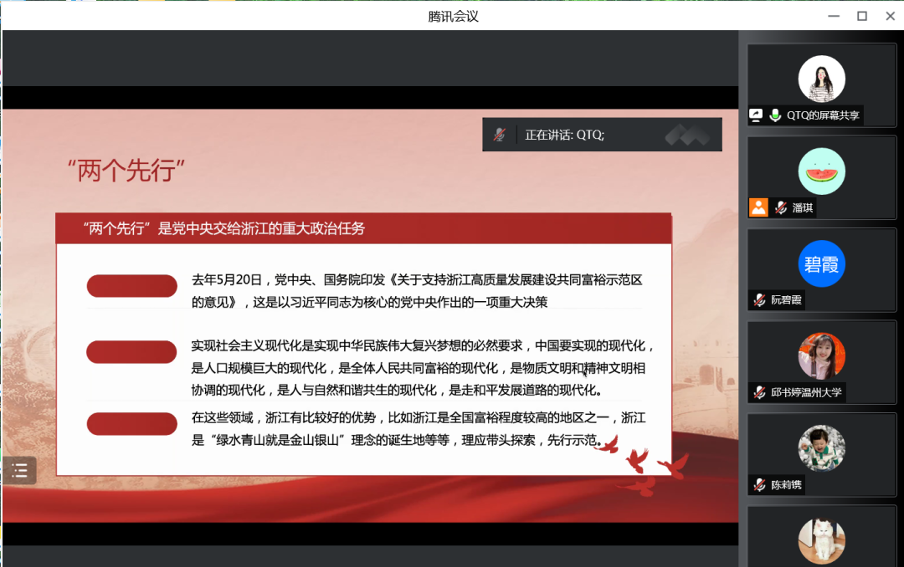Toggle the muted mic icon for 潘琪
This screenshot has height=567, width=904.
click(x=781, y=207)
